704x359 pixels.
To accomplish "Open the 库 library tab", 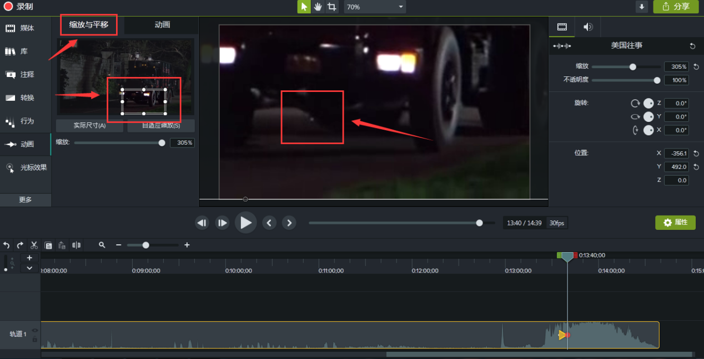I will tap(26, 52).
